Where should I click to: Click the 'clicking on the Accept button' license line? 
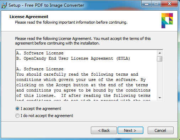tap(82, 85)
